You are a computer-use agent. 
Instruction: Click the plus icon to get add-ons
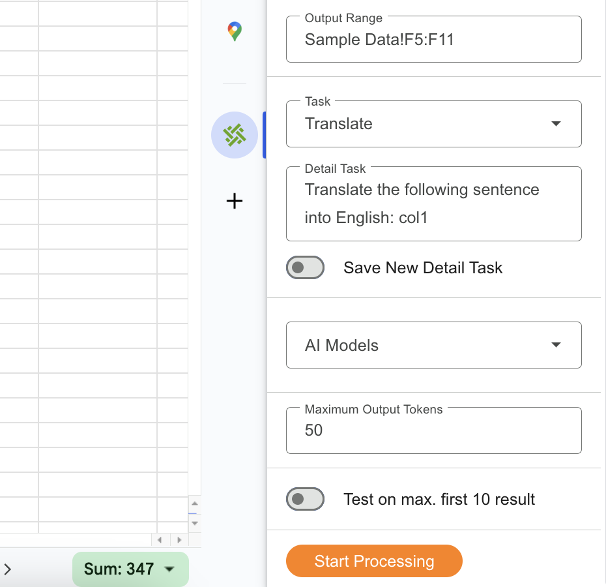point(235,201)
